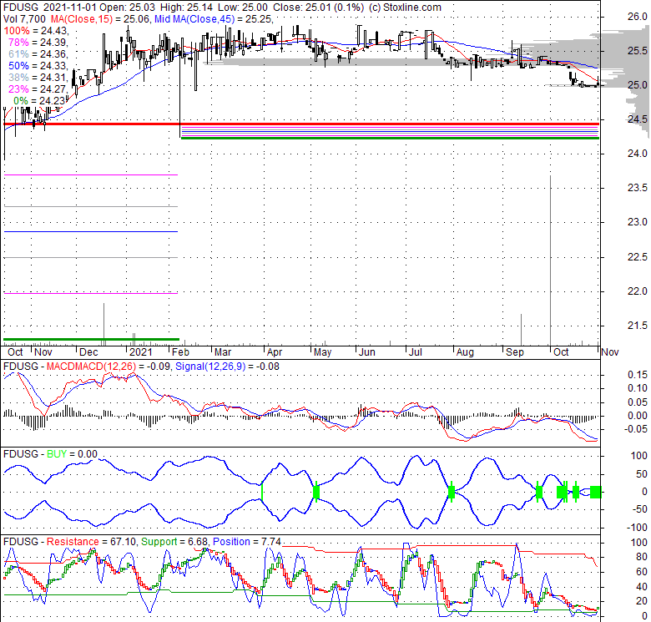This screenshot has height=622, width=651.
Task: Click the FDUSG chart title text
Action: (21, 7)
